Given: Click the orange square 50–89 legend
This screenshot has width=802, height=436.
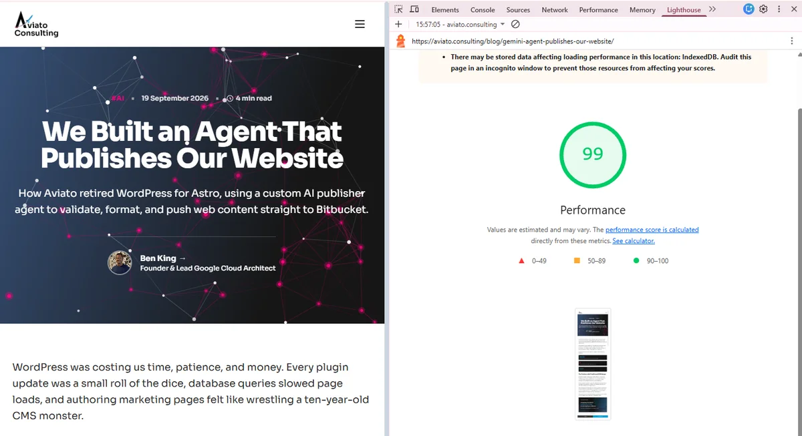Looking at the screenshot, I should (589, 260).
